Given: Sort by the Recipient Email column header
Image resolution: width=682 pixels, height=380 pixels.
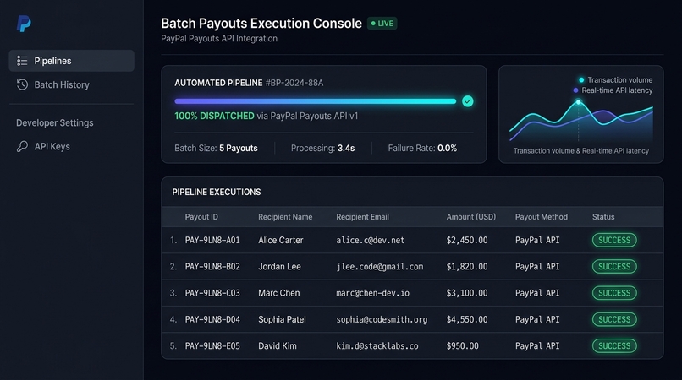Looking at the screenshot, I should click(363, 217).
